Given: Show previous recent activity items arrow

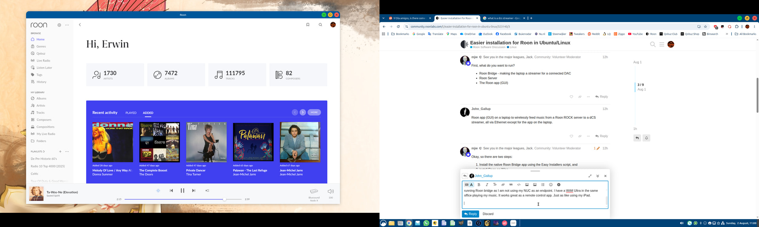Looking at the screenshot, I should coord(295,112).
